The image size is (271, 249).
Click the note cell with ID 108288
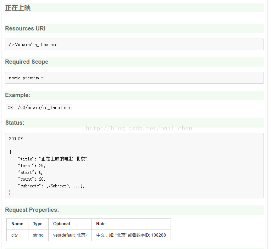click(x=131, y=235)
